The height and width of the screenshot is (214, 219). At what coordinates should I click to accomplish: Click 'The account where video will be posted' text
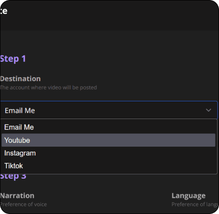point(48,88)
